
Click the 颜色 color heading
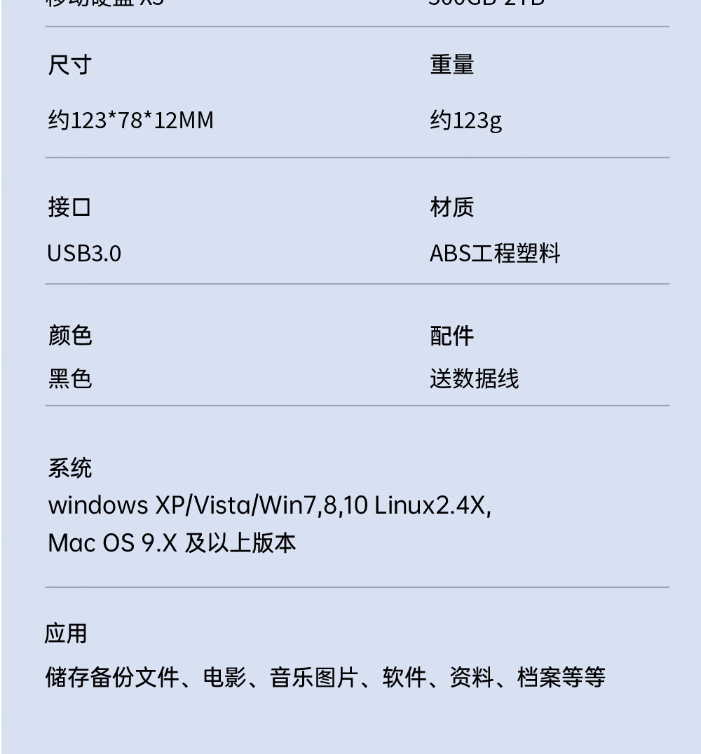click(x=70, y=335)
